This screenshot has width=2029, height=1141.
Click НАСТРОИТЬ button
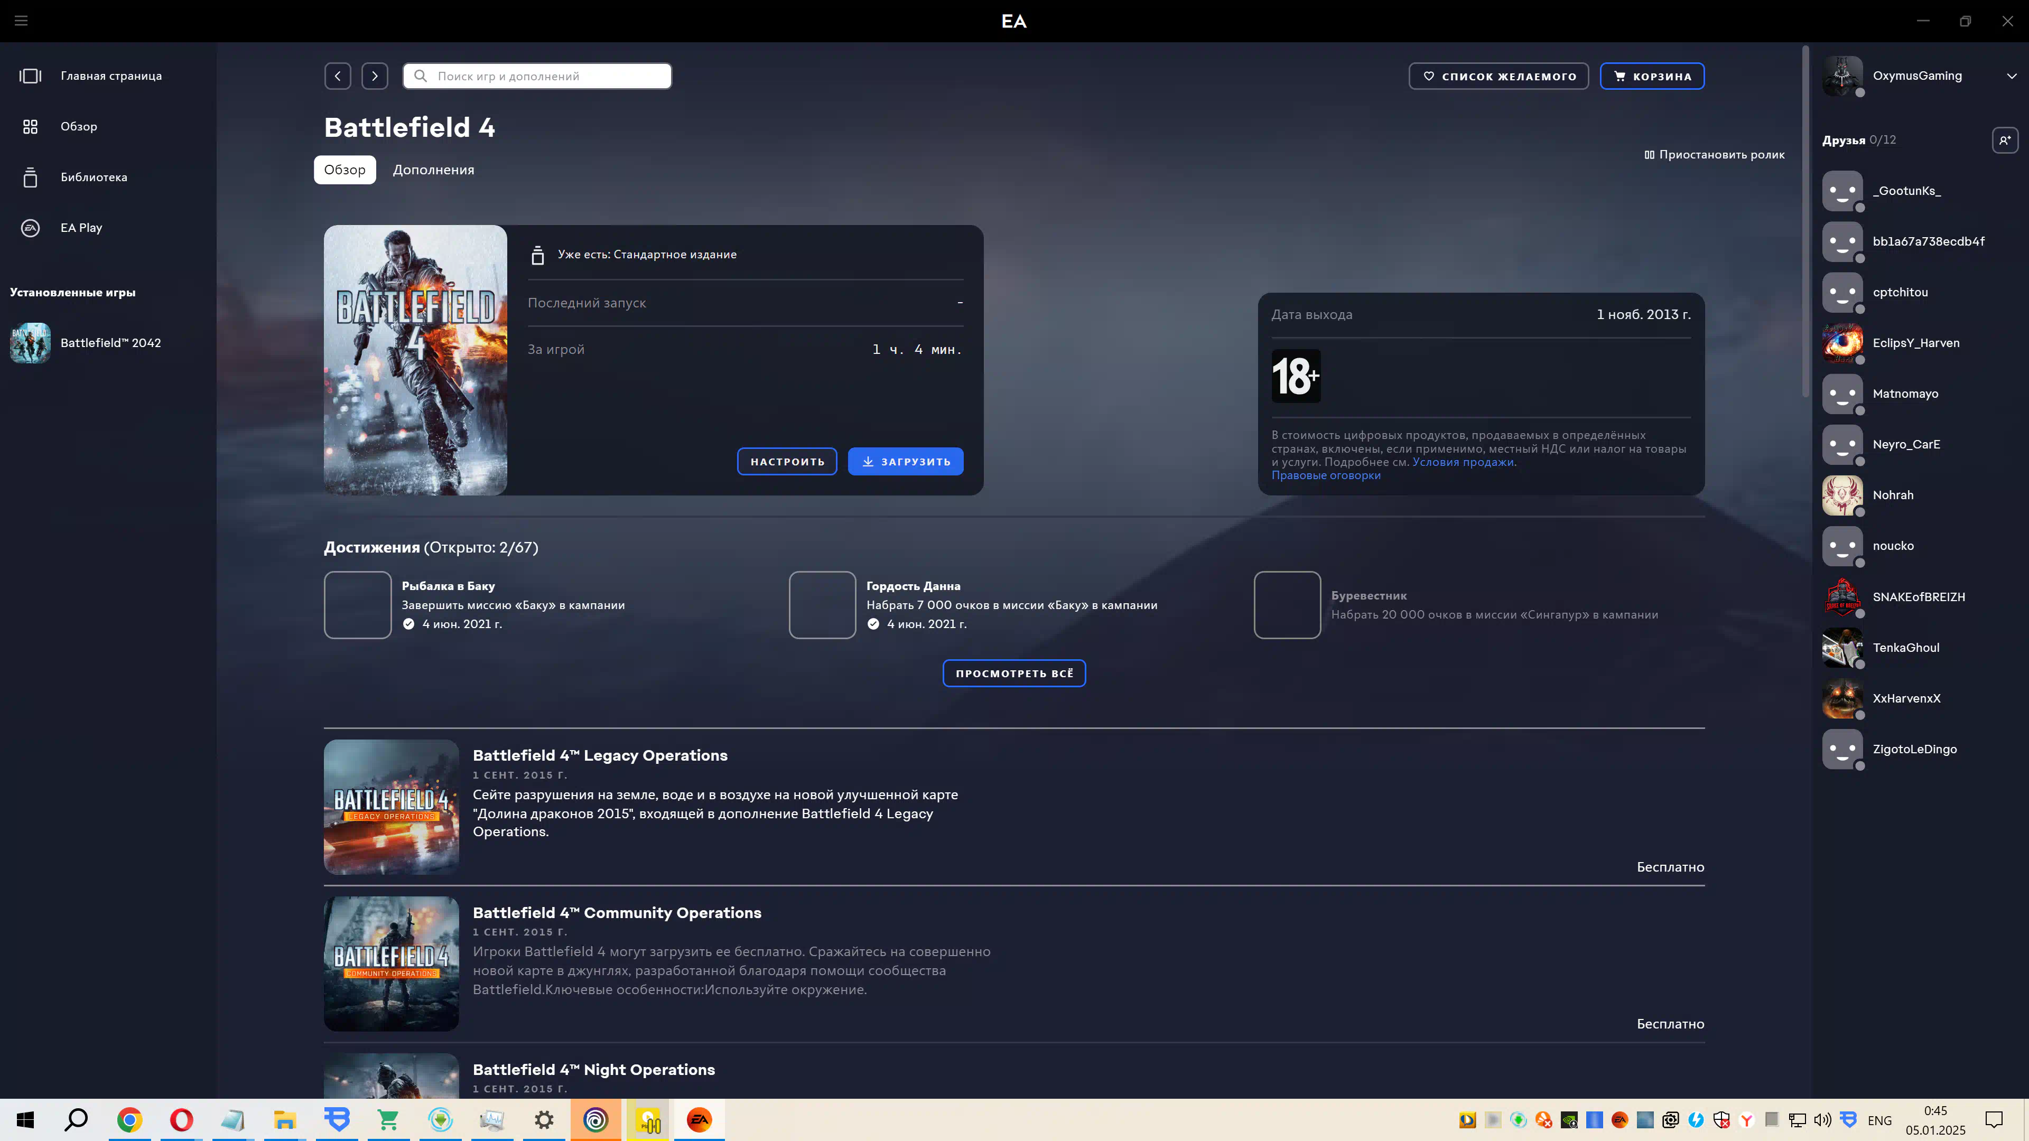click(787, 462)
